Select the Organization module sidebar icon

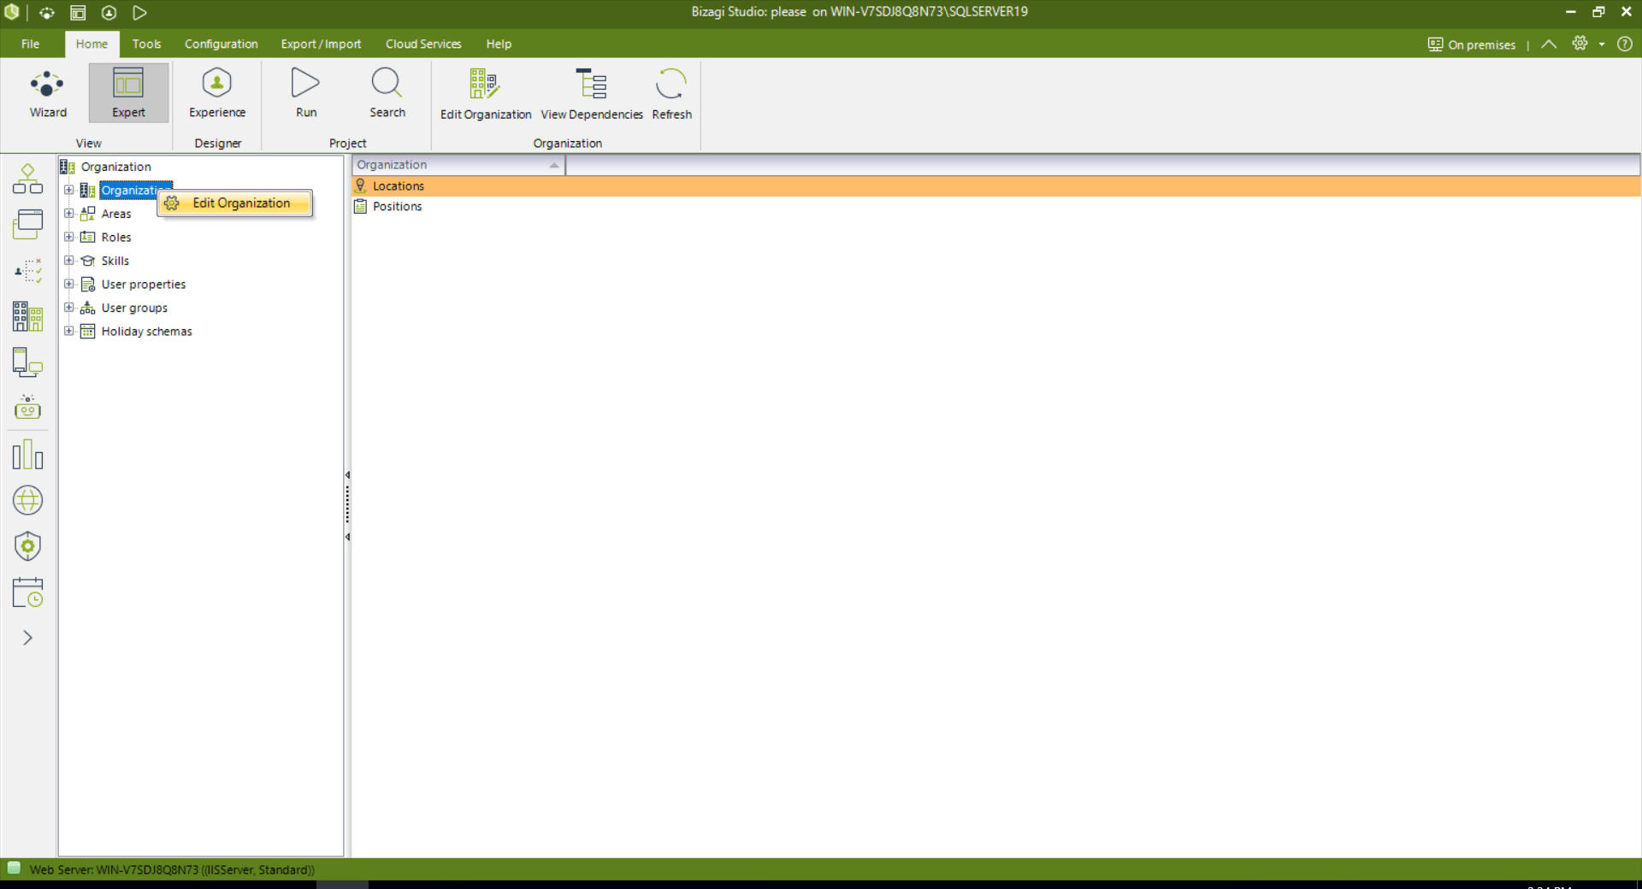27,316
